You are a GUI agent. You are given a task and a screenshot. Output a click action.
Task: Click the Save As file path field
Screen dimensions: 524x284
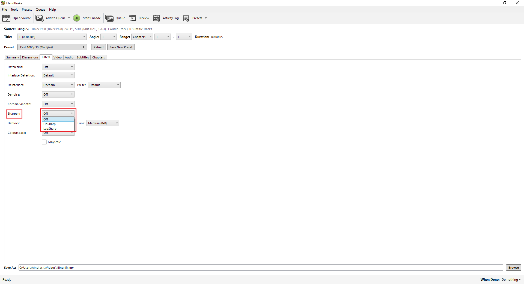[261, 268]
